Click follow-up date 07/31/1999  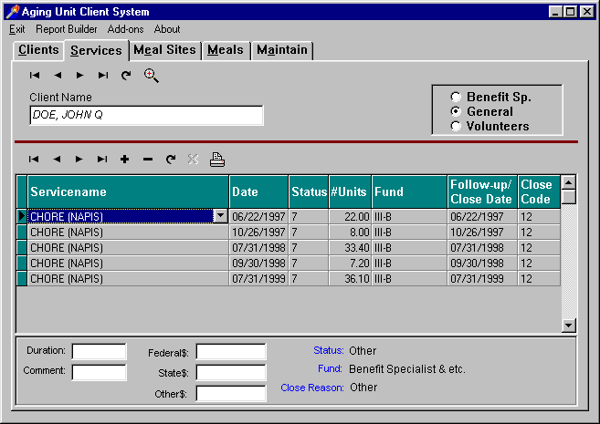click(x=482, y=279)
